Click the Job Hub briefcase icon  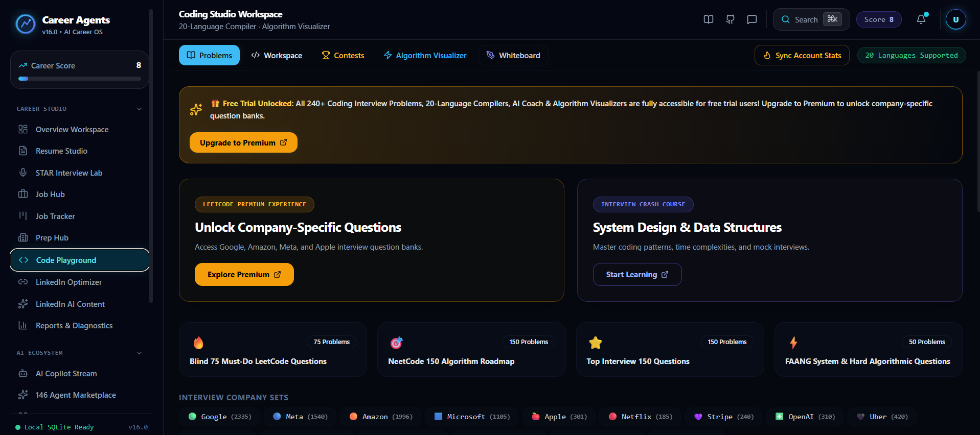[23, 194]
